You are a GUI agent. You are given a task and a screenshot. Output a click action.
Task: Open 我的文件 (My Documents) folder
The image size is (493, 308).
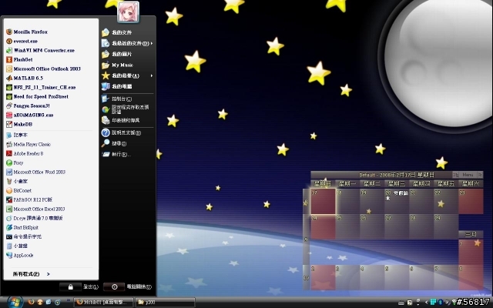(117, 32)
